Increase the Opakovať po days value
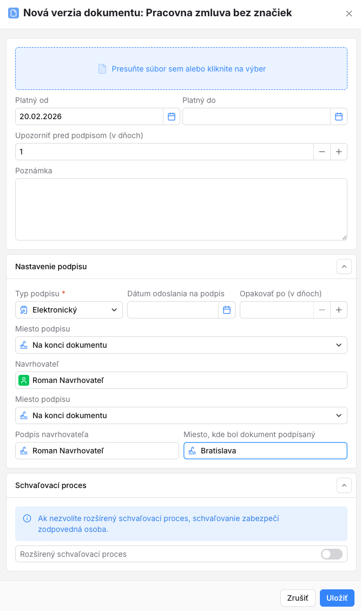Viewport: 361px width, 611px height. pos(339,310)
